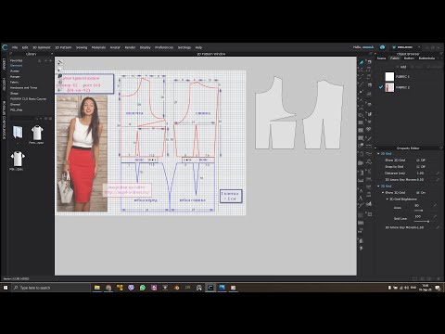Open the Sewing menu

point(82,47)
